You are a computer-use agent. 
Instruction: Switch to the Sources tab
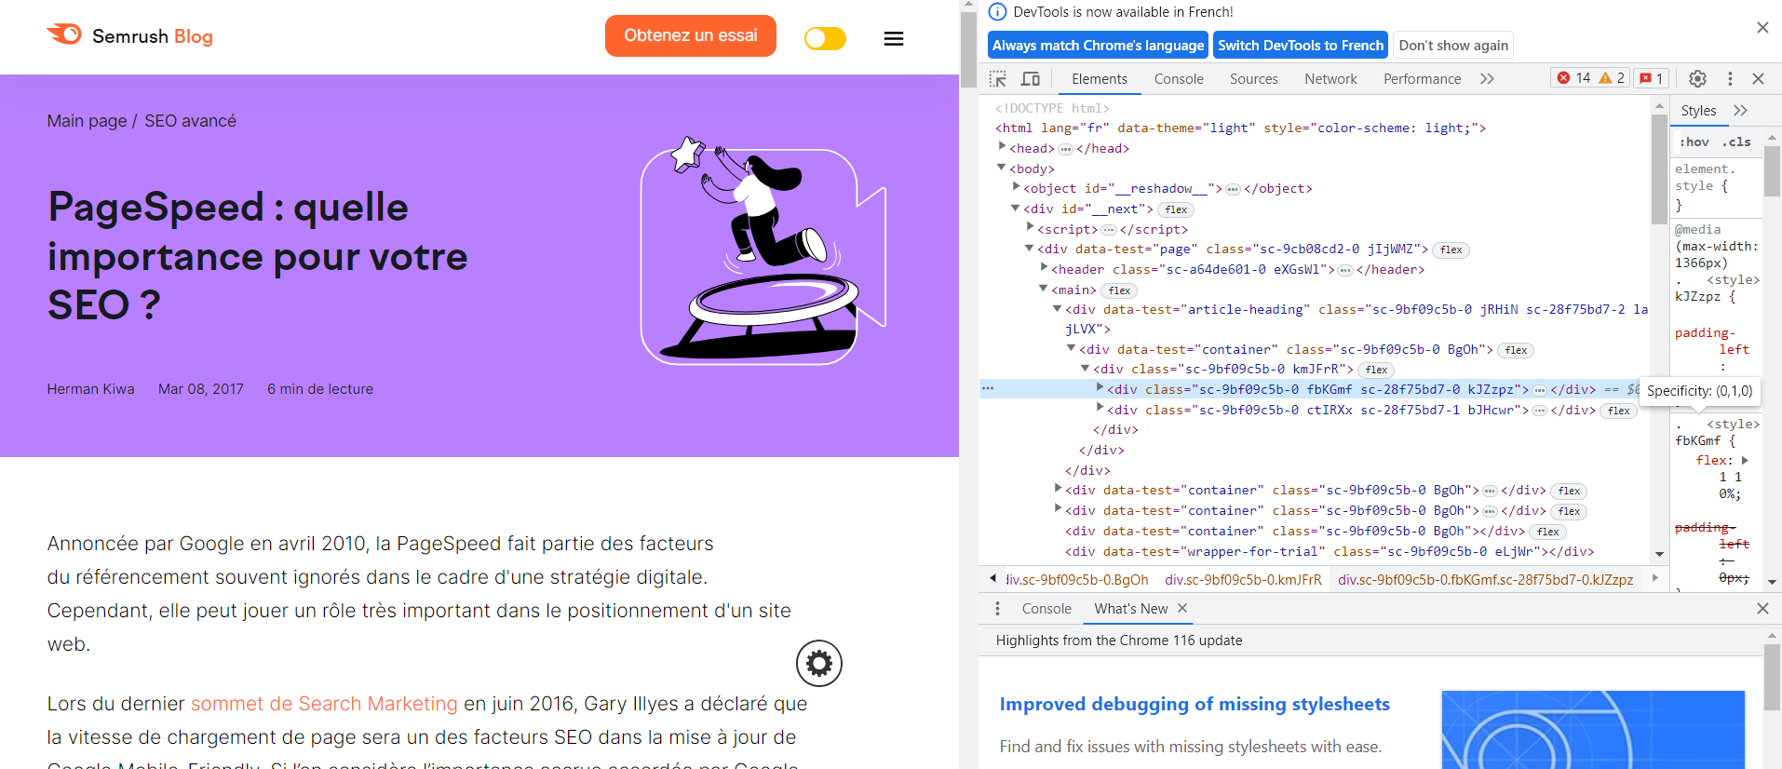pos(1254,79)
